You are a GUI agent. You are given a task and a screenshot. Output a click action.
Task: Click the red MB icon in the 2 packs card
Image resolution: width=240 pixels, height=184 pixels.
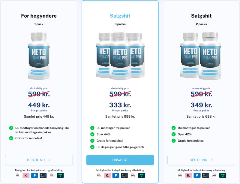coord(214,175)
